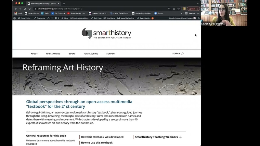Open the Catlin Gabel School bookmark

120,13
